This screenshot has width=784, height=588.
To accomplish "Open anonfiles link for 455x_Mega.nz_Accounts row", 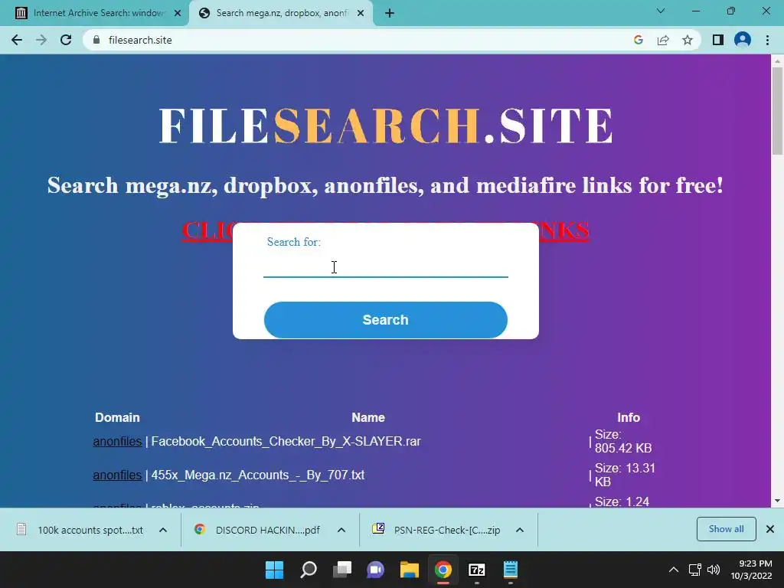I will (x=117, y=475).
